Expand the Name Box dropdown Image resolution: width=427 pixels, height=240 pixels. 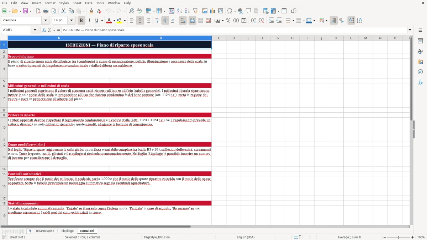point(35,30)
